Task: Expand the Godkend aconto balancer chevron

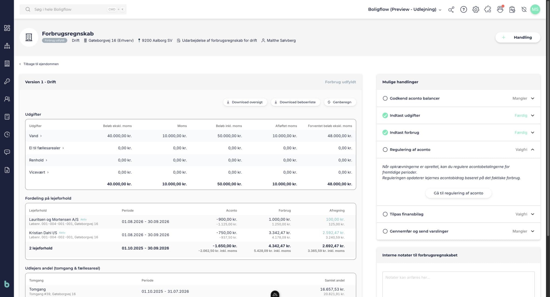Action: [532, 98]
